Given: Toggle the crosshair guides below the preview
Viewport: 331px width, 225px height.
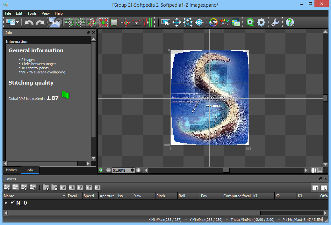Looking at the screenshot, I should coord(314,170).
